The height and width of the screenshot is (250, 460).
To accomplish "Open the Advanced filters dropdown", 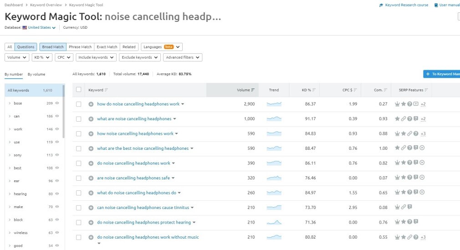I will [183, 57].
